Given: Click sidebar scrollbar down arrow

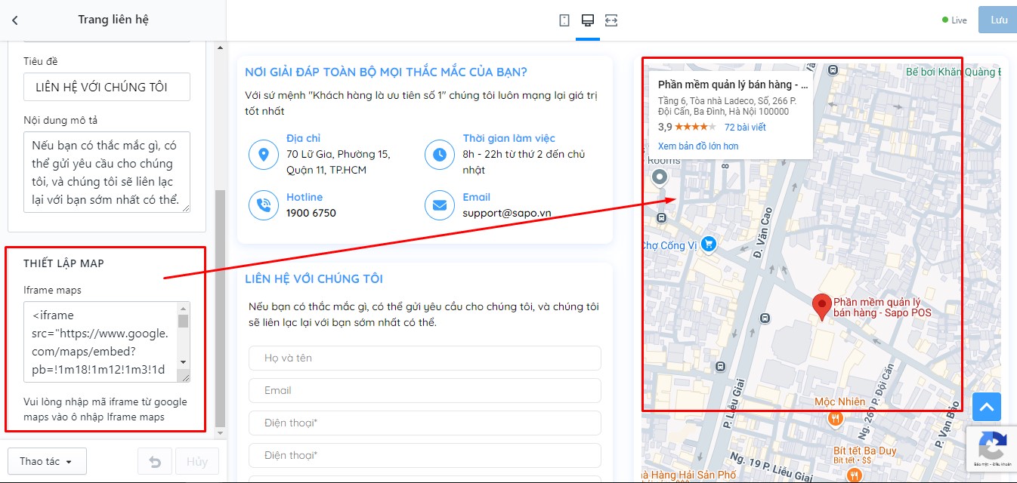Looking at the screenshot, I should tap(221, 433).
